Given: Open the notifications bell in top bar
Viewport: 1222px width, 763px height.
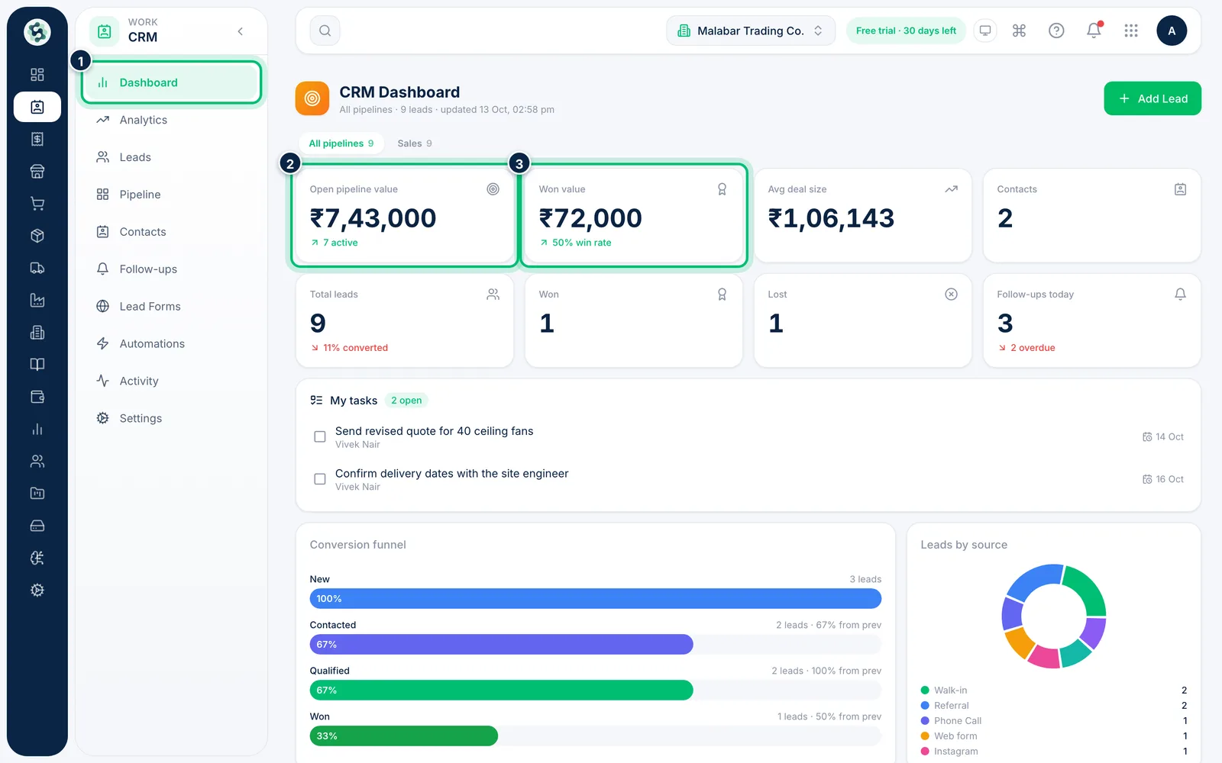Looking at the screenshot, I should [x=1094, y=31].
